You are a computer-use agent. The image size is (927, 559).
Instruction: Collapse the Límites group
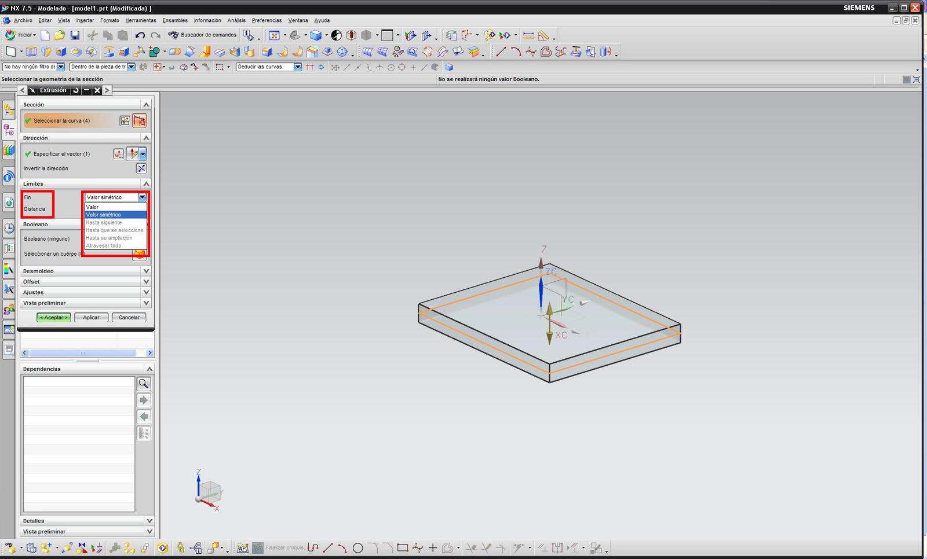click(x=146, y=183)
